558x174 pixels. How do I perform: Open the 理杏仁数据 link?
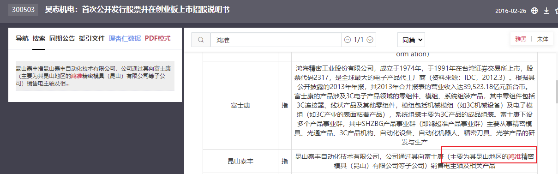125,38
